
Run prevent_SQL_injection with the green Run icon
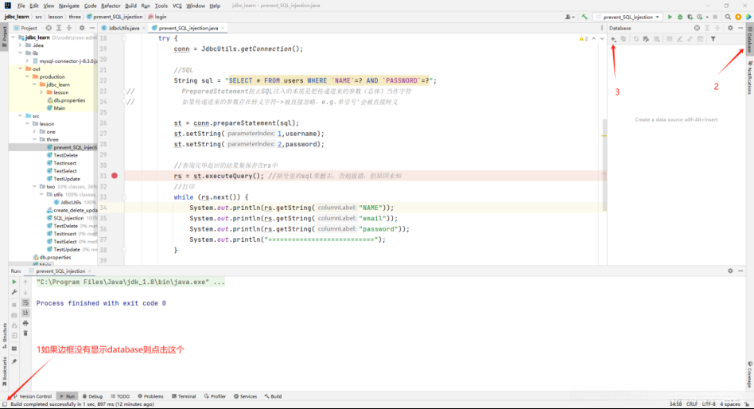pyautogui.click(x=670, y=17)
